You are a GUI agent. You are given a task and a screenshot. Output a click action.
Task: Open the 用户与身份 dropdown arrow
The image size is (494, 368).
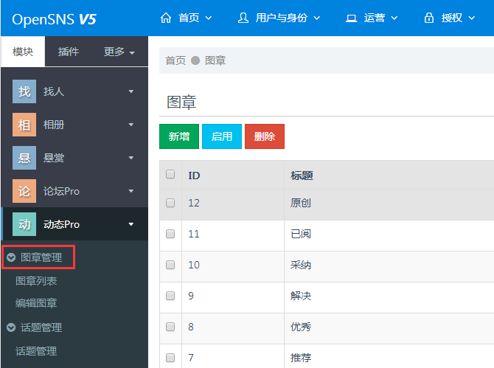click(x=316, y=18)
